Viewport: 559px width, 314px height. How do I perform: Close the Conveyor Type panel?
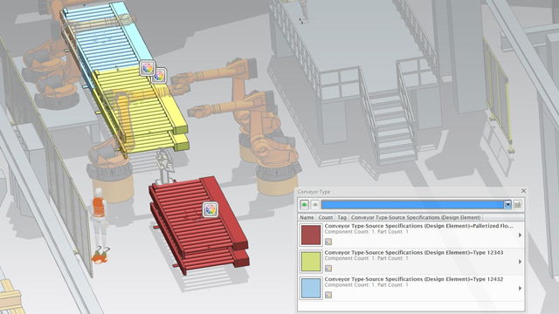pos(523,191)
